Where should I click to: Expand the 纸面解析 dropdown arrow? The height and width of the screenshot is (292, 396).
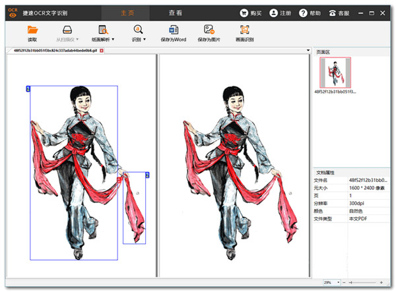[114, 40]
